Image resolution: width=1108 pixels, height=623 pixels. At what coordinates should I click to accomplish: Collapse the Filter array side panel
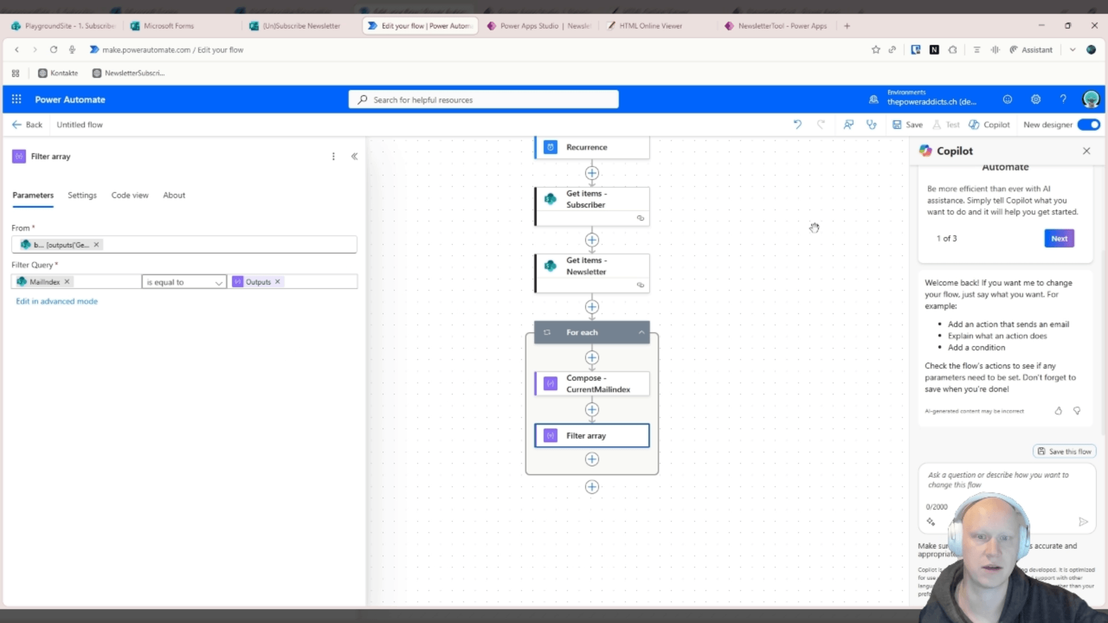pos(354,156)
